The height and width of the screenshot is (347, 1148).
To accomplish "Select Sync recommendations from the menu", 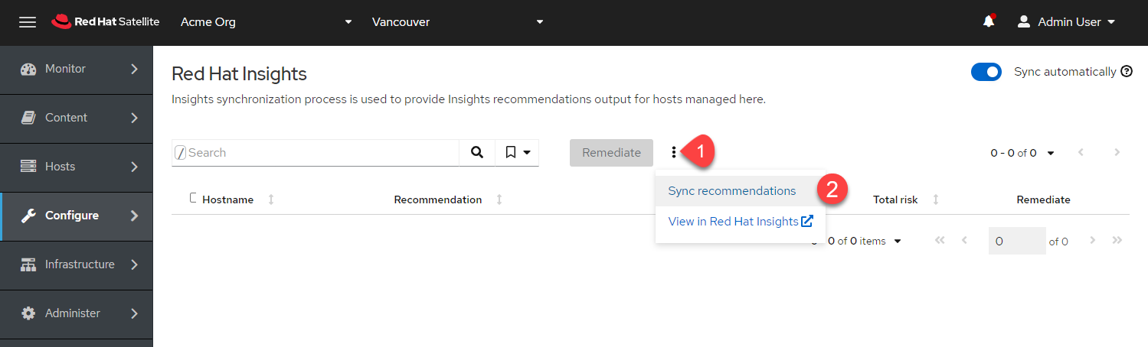I will point(731,191).
